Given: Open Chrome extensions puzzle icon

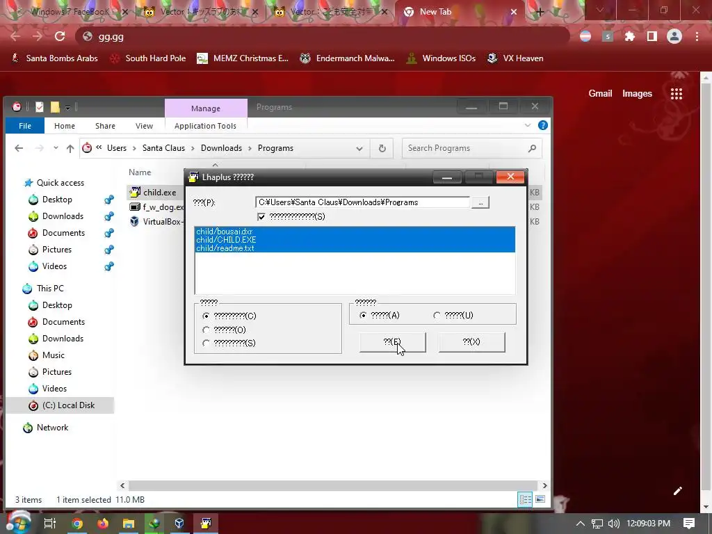Looking at the screenshot, I should click(x=630, y=36).
